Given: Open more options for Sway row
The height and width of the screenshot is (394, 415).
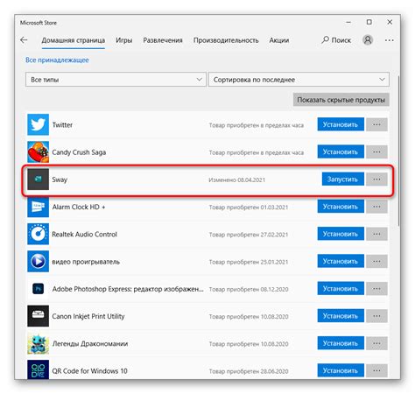Looking at the screenshot, I should point(376,179).
